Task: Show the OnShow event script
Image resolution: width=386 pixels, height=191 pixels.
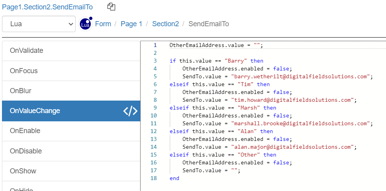Action: point(23,171)
